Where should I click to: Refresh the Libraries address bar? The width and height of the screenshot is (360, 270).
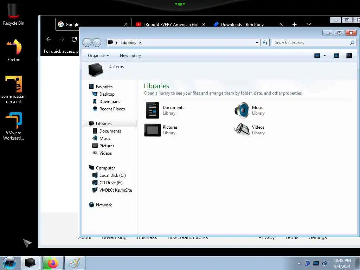(x=265, y=43)
